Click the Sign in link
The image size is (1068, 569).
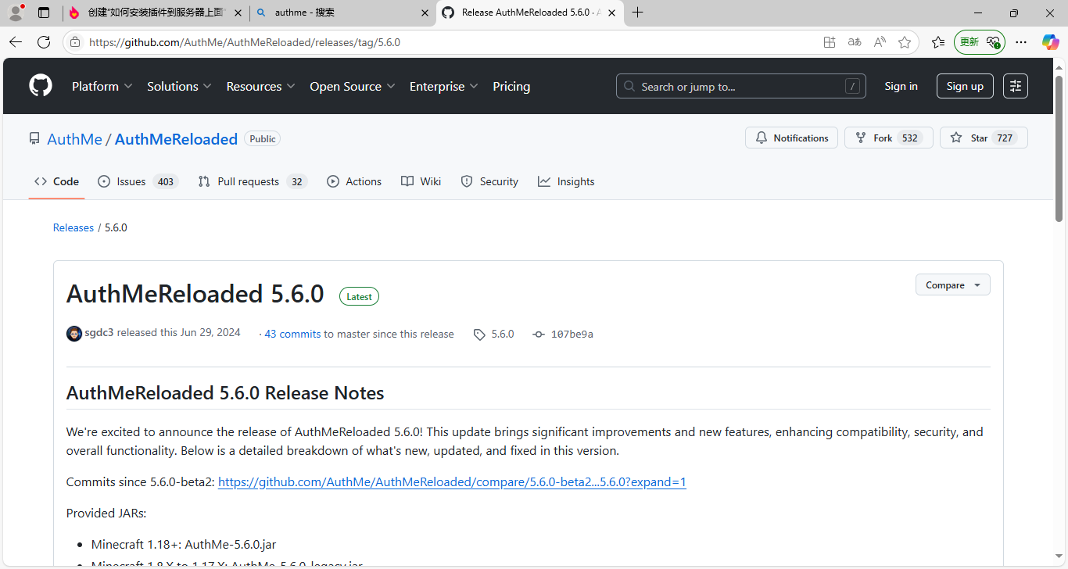901,86
